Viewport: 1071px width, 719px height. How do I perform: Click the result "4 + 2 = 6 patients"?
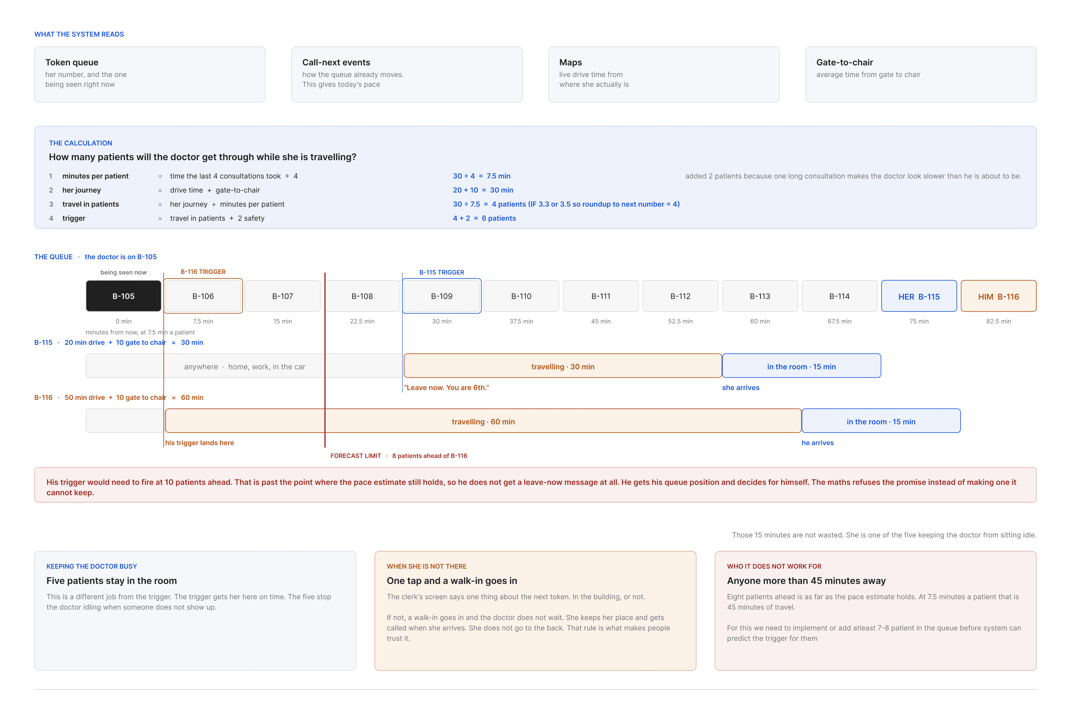[484, 218]
